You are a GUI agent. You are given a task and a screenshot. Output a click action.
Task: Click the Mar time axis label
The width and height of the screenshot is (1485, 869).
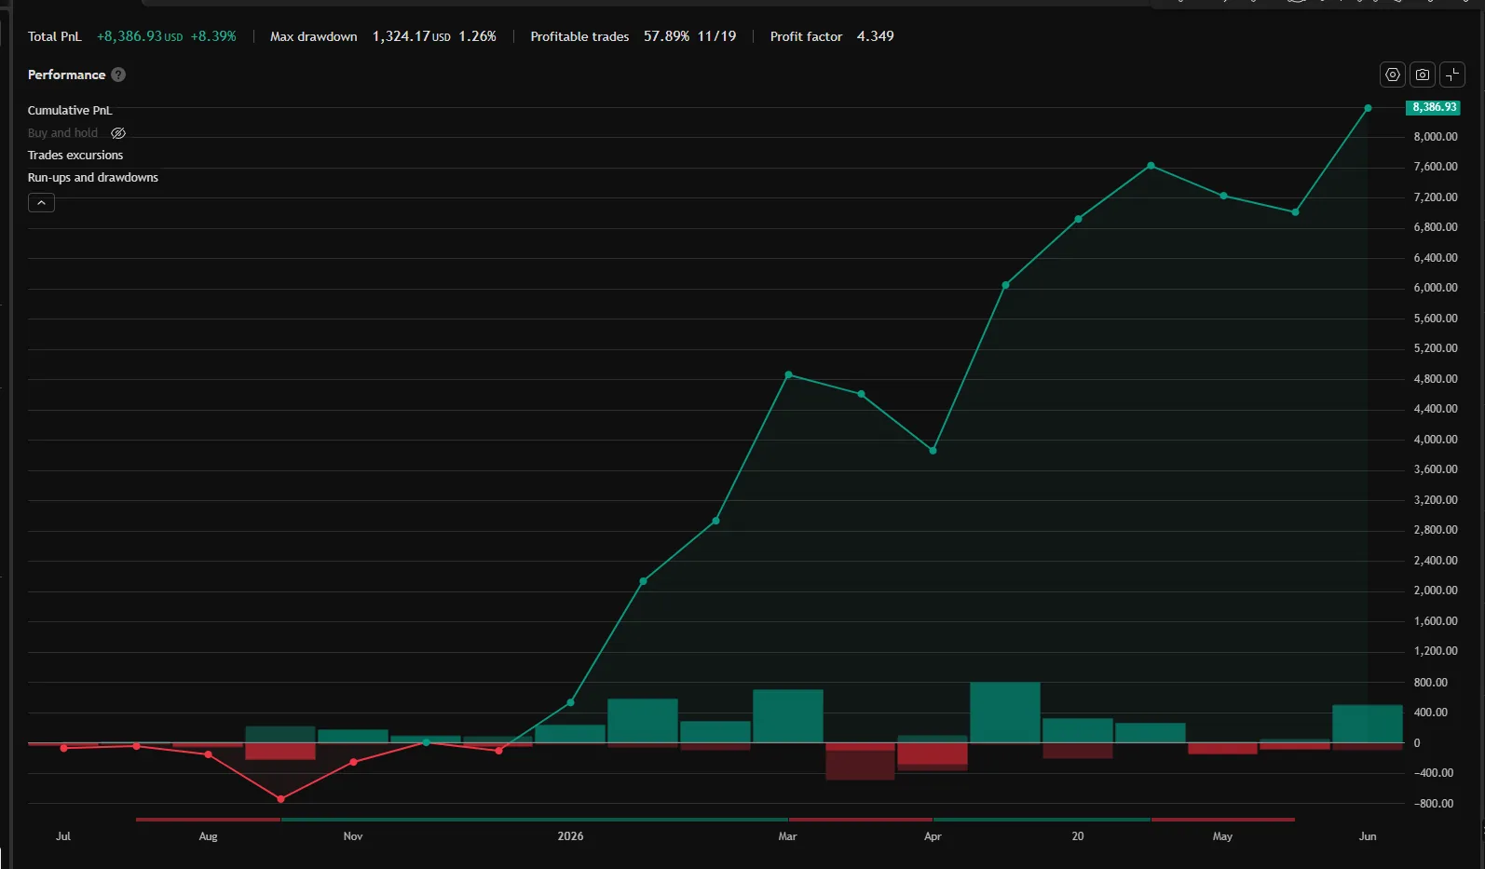tap(787, 836)
